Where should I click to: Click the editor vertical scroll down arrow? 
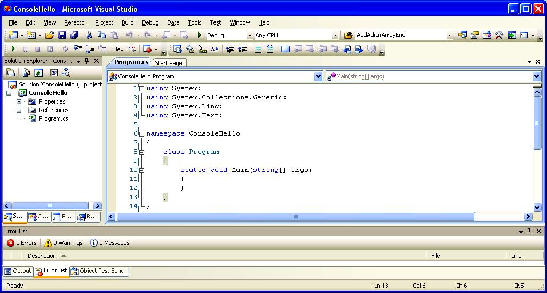[537, 208]
